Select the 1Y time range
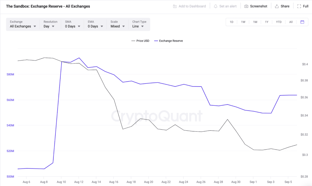Screen dimensions: 312x186 [267, 22]
